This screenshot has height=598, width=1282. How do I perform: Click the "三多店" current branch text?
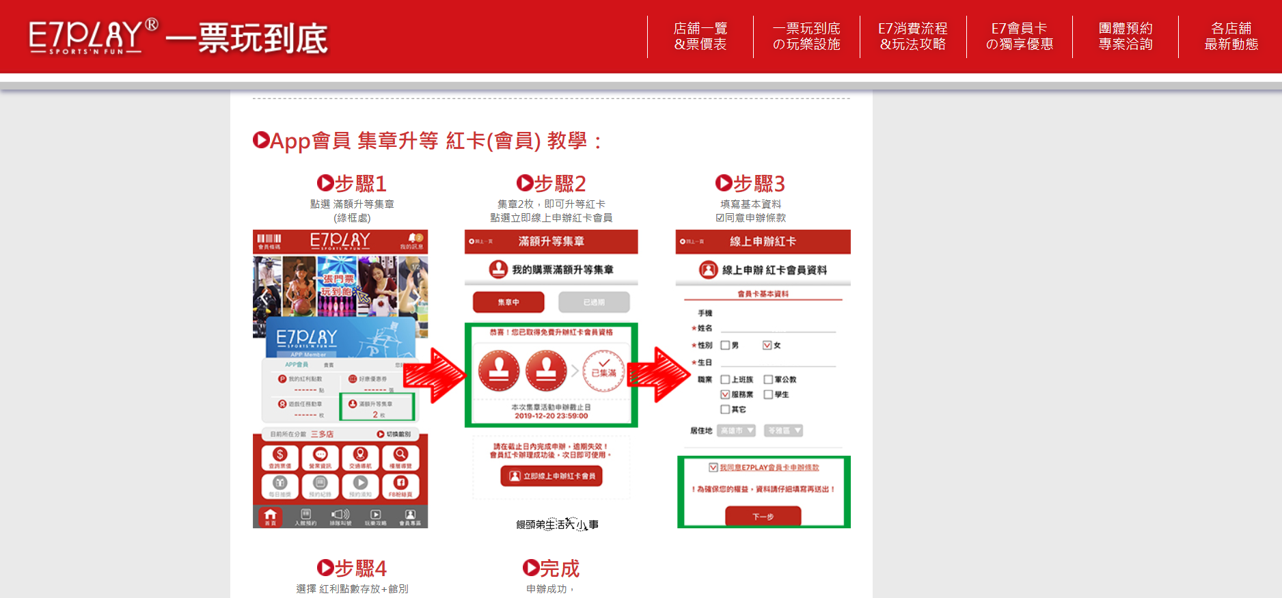322,434
